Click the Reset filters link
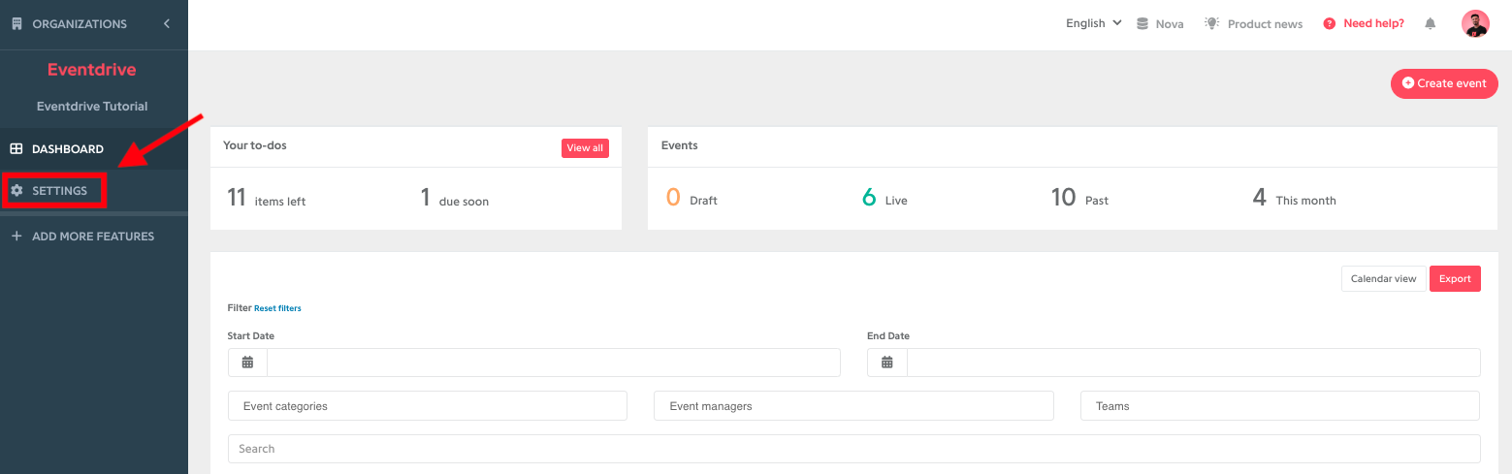 click(277, 308)
